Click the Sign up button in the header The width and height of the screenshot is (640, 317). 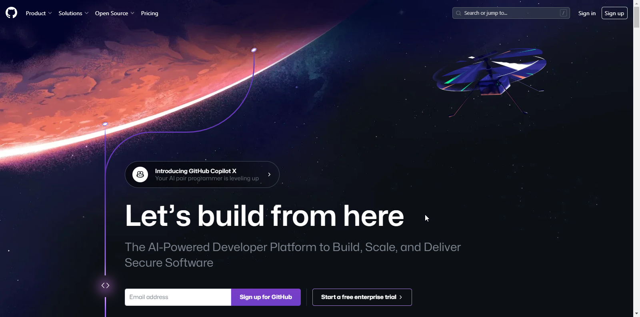pyautogui.click(x=614, y=13)
